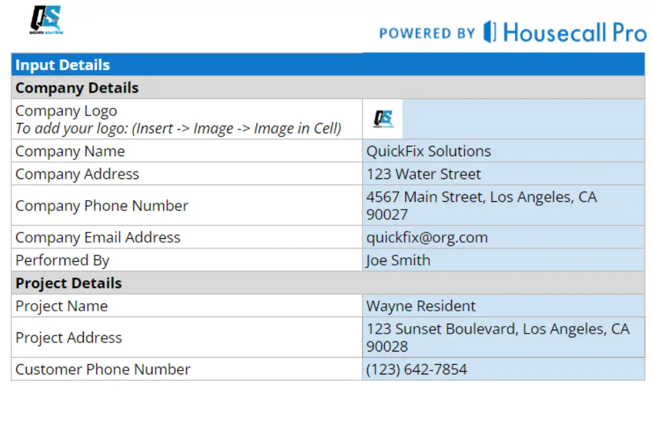Open the Powered by Housecall Pro link

coord(512,32)
